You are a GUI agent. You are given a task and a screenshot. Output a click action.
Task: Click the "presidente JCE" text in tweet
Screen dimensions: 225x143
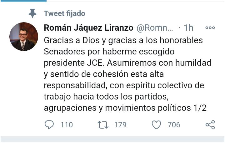74,63
